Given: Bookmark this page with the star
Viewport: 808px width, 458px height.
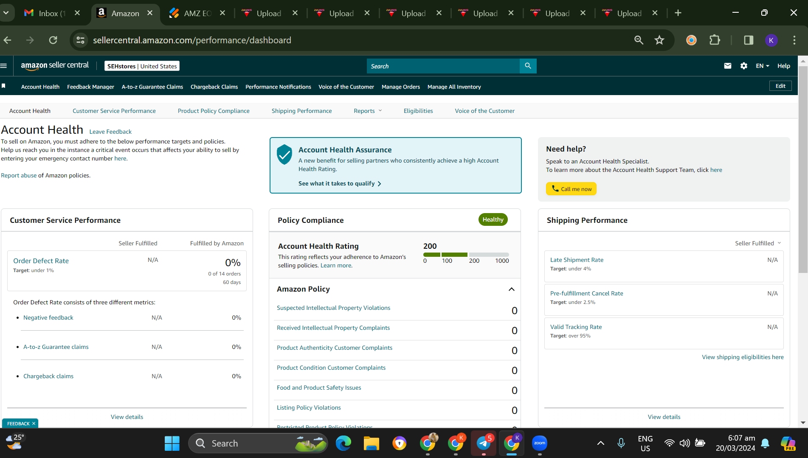Looking at the screenshot, I should tap(659, 40).
